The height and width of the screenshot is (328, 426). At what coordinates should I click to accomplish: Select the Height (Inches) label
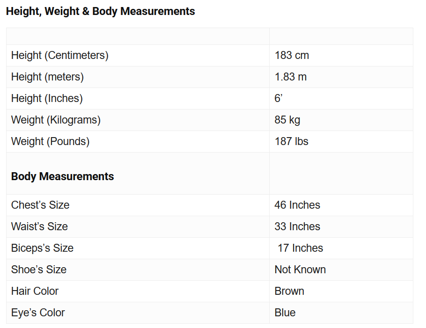tap(47, 98)
